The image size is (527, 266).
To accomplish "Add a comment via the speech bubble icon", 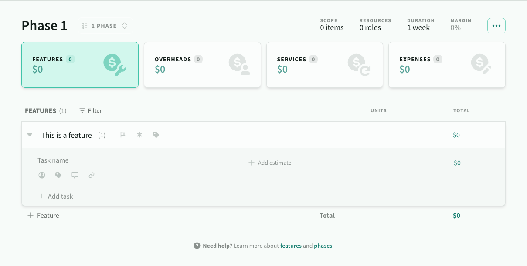I will [x=75, y=175].
